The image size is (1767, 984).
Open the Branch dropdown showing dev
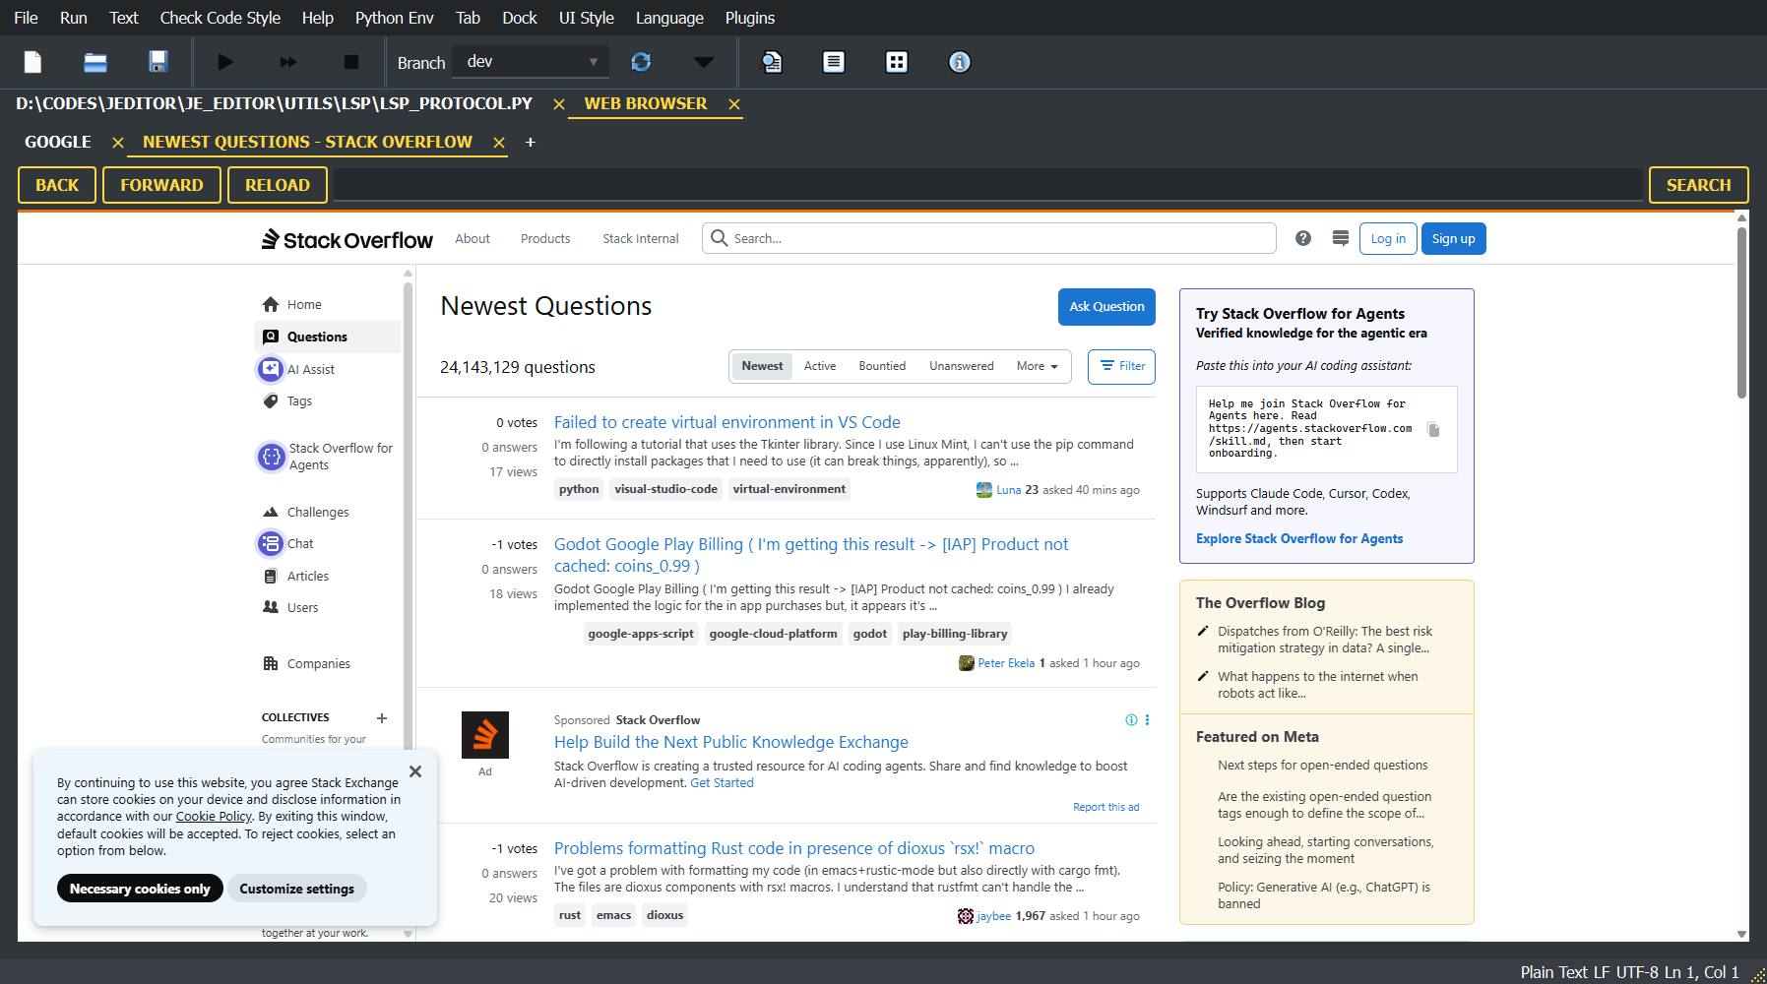point(531,62)
